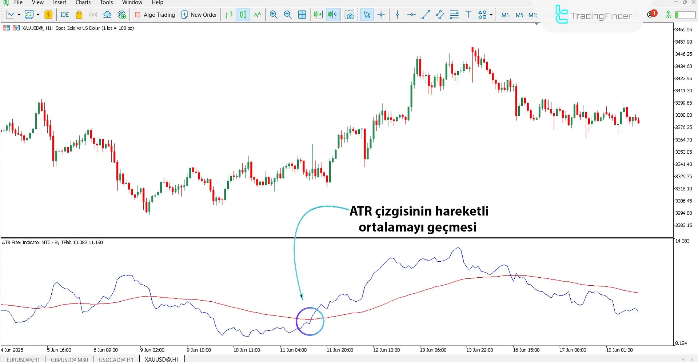This screenshot has height=362, width=698.
Task: Switch to the GBPUSD@,M30 chart tab
Action: coord(69,359)
